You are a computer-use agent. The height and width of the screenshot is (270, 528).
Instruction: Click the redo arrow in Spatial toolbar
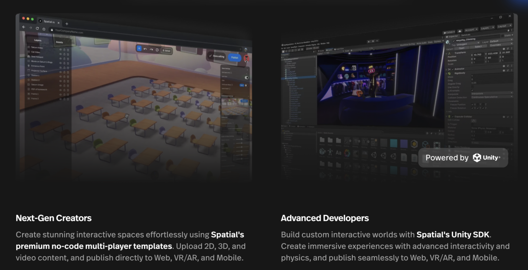coord(151,50)
